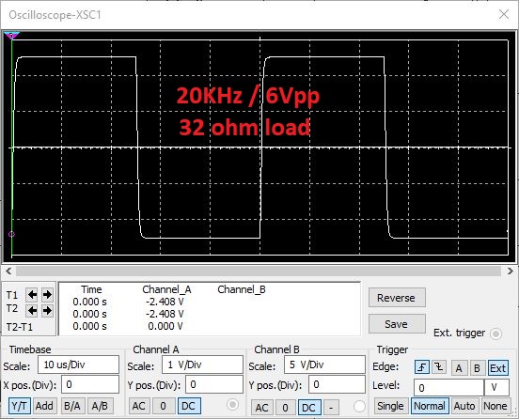The image size is (519, 419).
Task: Set Channel A coupling to DC
Action: (x=189, y=406)
